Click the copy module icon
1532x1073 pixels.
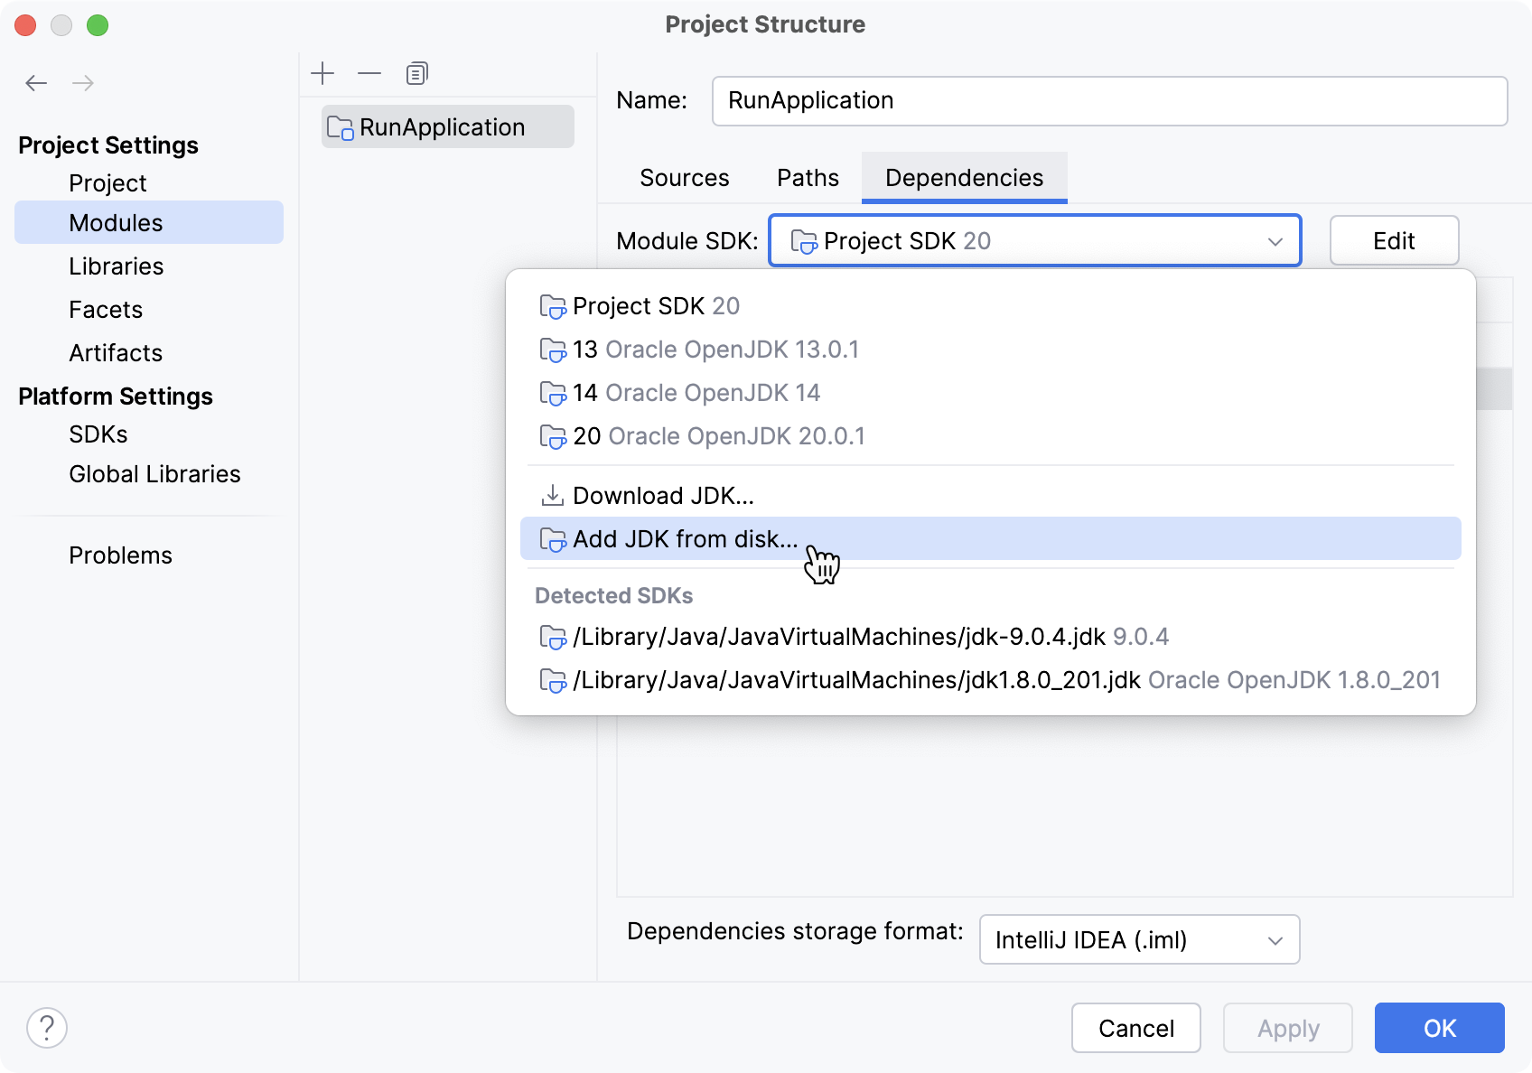click(x=416, y=72)
